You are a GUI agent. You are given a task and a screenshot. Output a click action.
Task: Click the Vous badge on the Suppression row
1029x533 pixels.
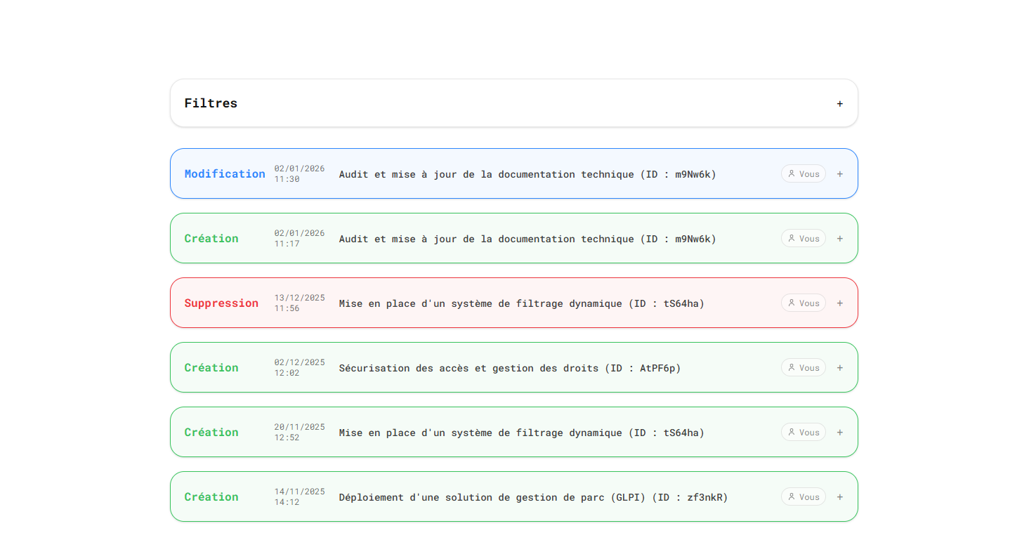(803, 303)
